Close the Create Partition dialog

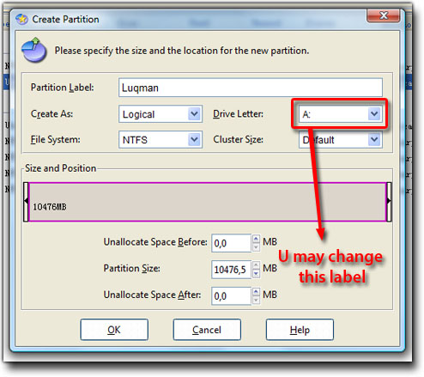click(384, 15)
